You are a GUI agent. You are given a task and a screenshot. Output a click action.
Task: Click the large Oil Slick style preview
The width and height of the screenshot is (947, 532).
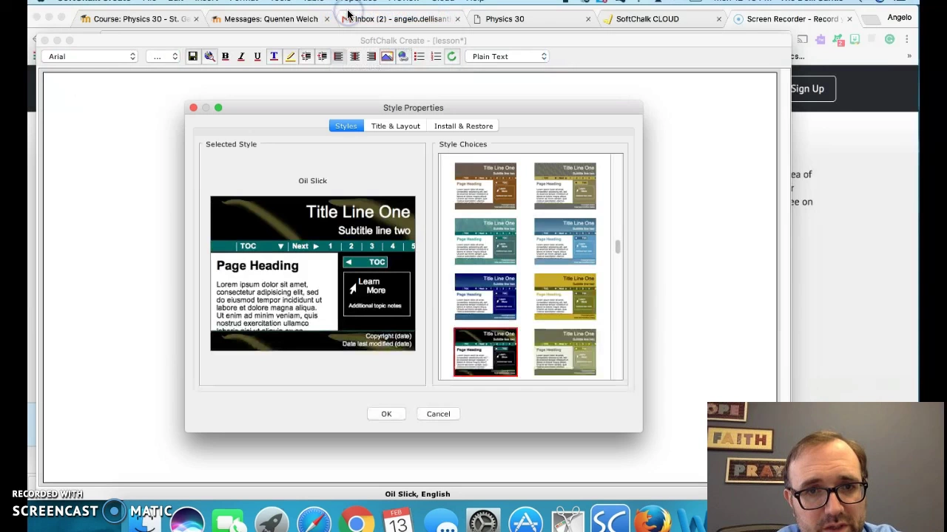coord(313,273)
